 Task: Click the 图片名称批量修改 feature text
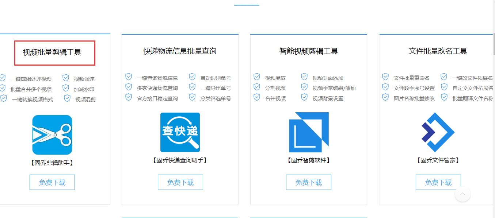[414, 98]
